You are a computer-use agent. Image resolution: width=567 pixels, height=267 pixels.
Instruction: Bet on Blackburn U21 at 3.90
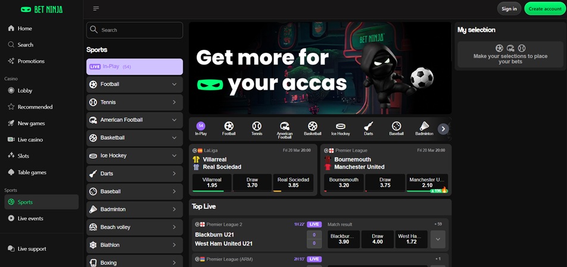pos(344,239)
